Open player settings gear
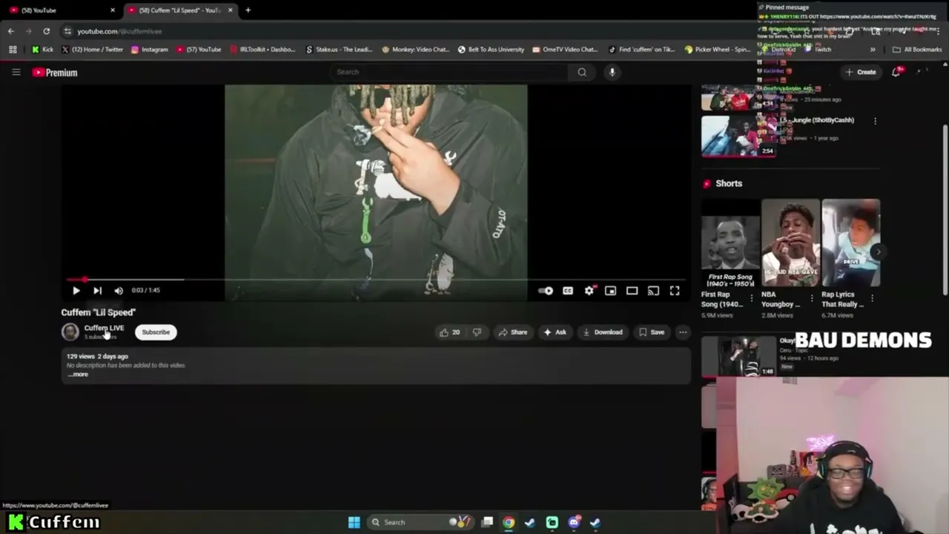This screenshot has width=949, height=534. (x=589, y=291)
